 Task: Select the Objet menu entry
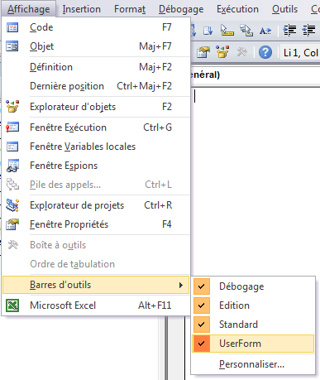click(96, 46)
